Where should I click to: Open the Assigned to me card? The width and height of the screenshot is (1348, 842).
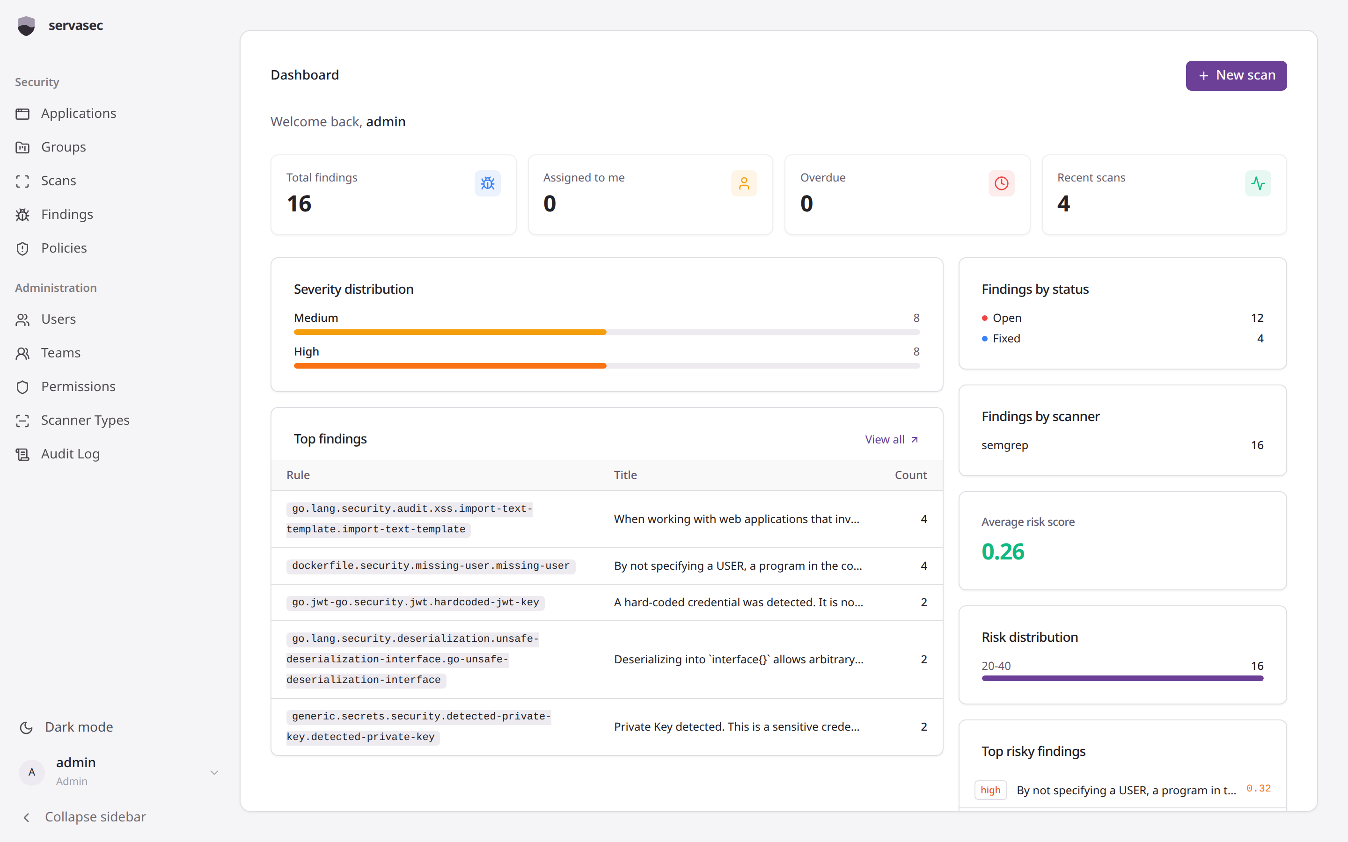pos(650,194)
